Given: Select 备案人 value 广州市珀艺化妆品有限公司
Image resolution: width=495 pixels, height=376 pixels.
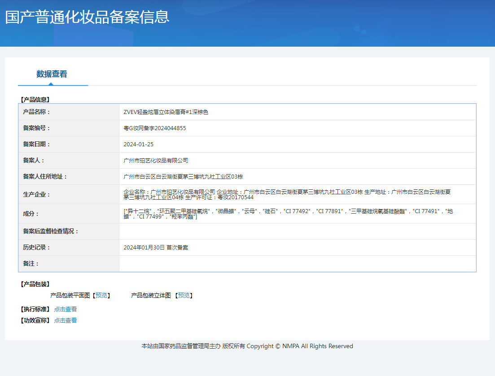Looking at the screenshot, I should pyautogui.click(x=156, y=160).
